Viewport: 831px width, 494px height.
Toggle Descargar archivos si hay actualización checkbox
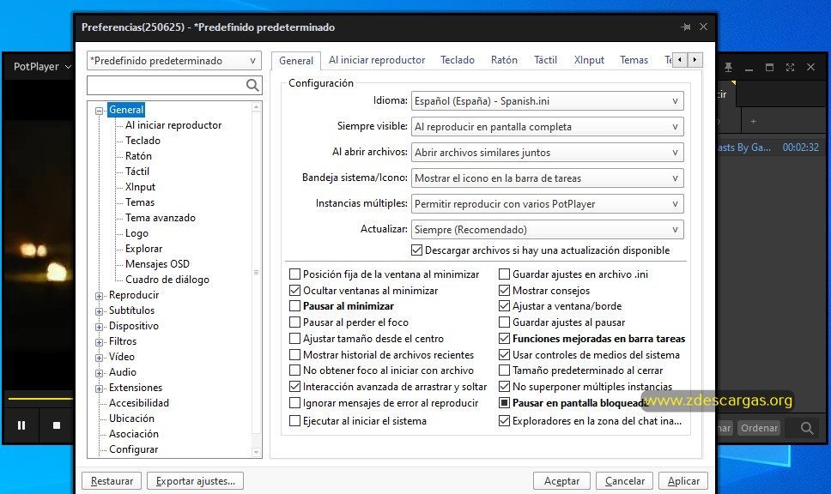click(x=416, y=250)
